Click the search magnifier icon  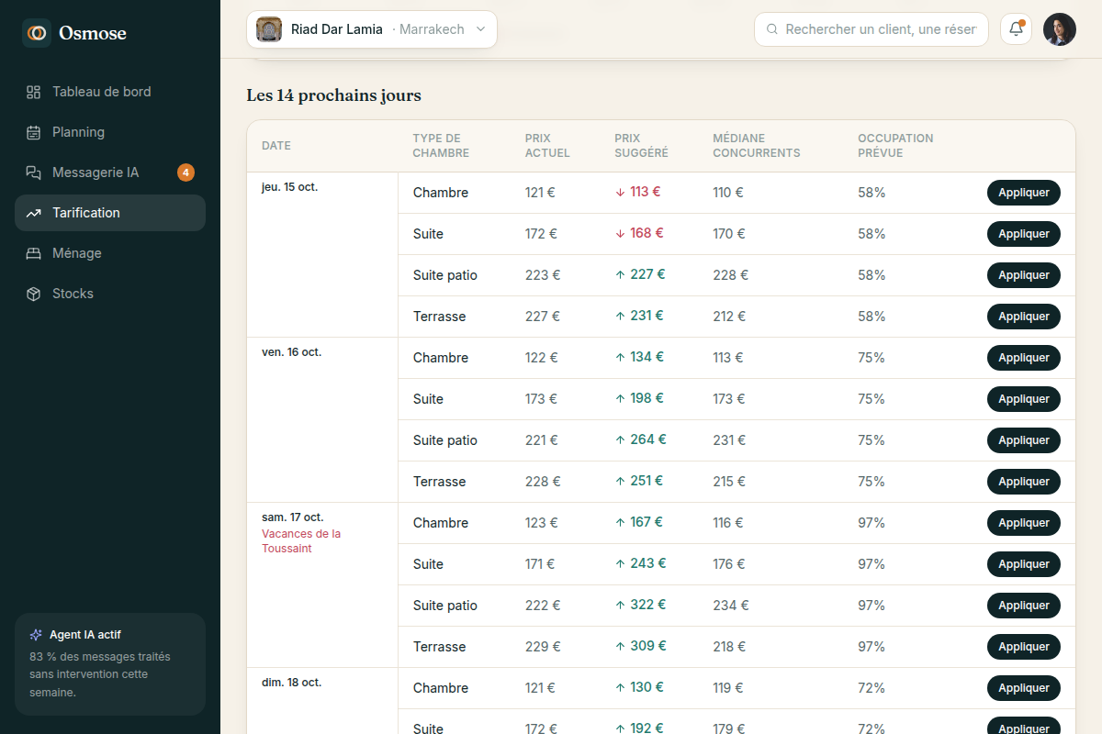[772, 29]
